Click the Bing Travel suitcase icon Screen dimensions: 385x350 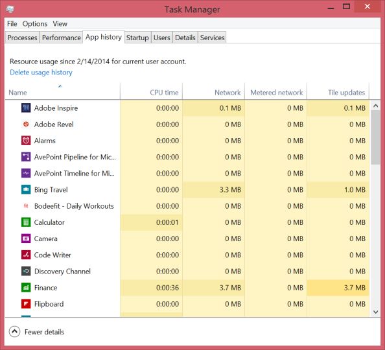point(26,189)
